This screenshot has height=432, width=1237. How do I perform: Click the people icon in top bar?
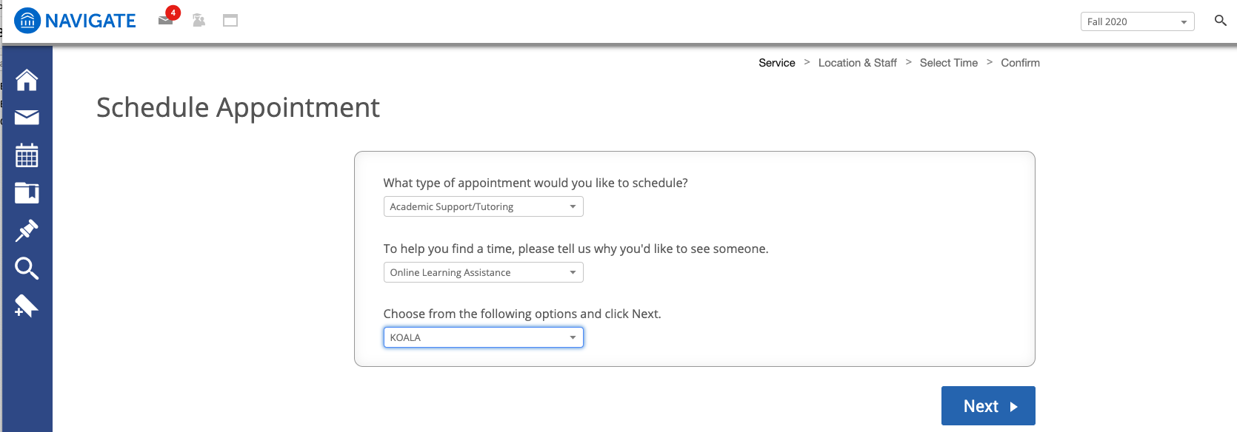click(199, 20)
